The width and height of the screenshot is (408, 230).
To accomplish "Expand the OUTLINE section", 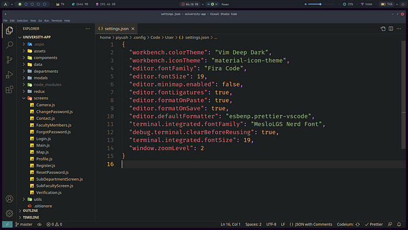I will (30, 211).
